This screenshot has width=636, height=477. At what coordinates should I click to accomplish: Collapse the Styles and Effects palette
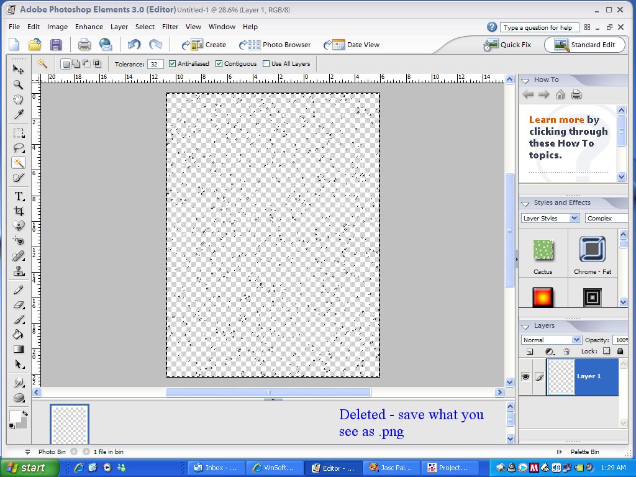click(525, 203)
